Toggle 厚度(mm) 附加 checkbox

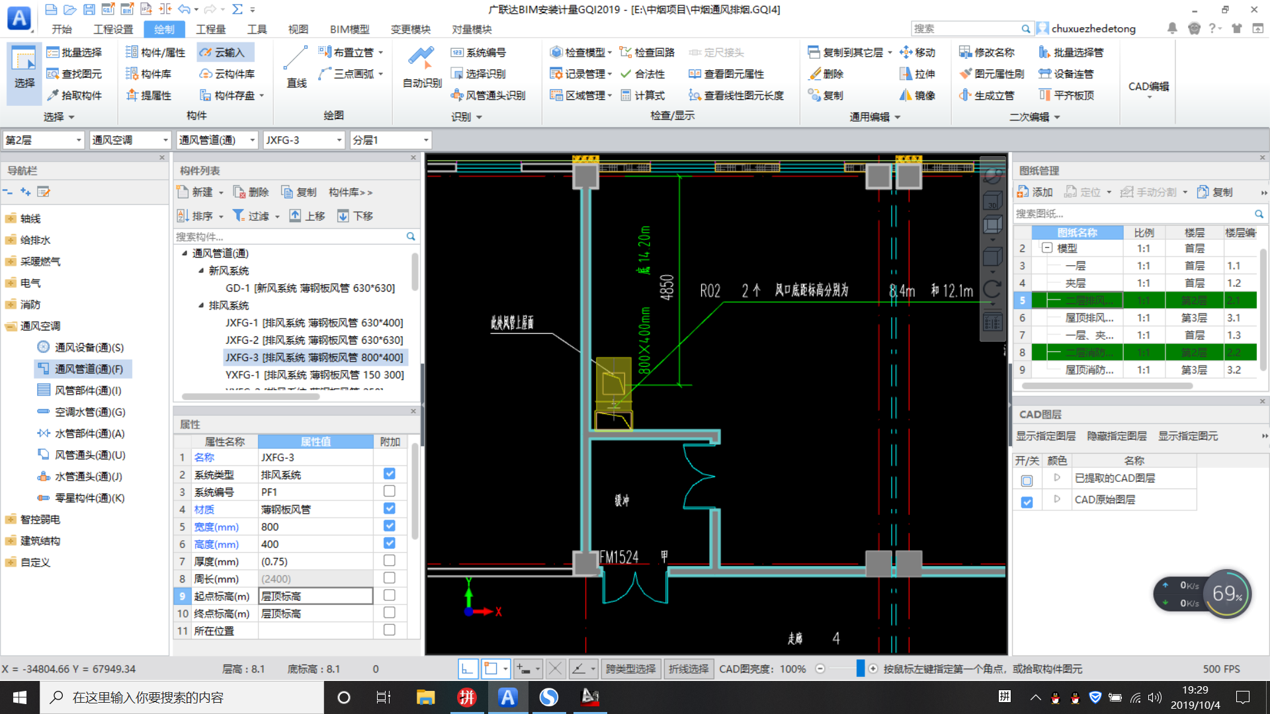coord(390,561)
